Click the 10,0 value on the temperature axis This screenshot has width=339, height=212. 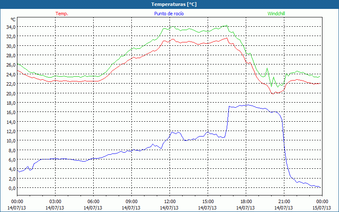[11, 141]
